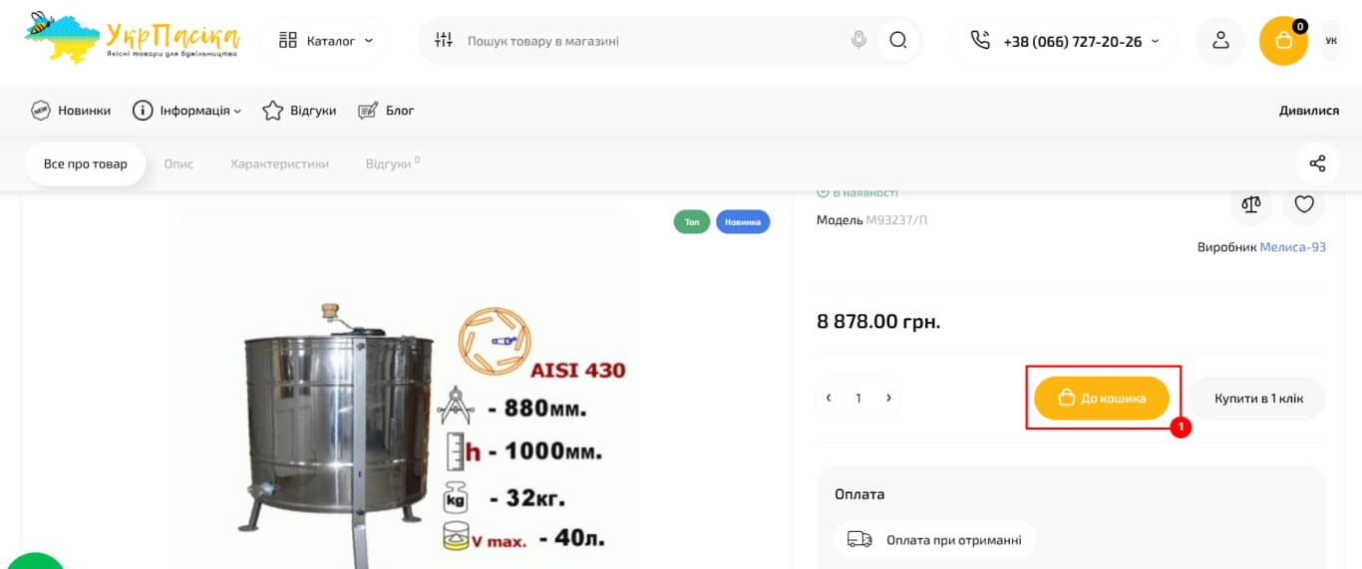Click the share icon
1362x569 pixels.
pos(1317,163)
